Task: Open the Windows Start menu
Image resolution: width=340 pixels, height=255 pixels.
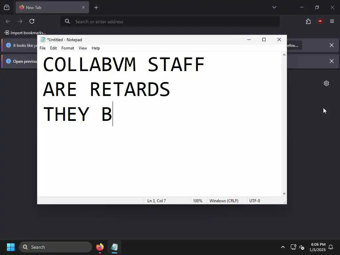Action: [11, 247]
